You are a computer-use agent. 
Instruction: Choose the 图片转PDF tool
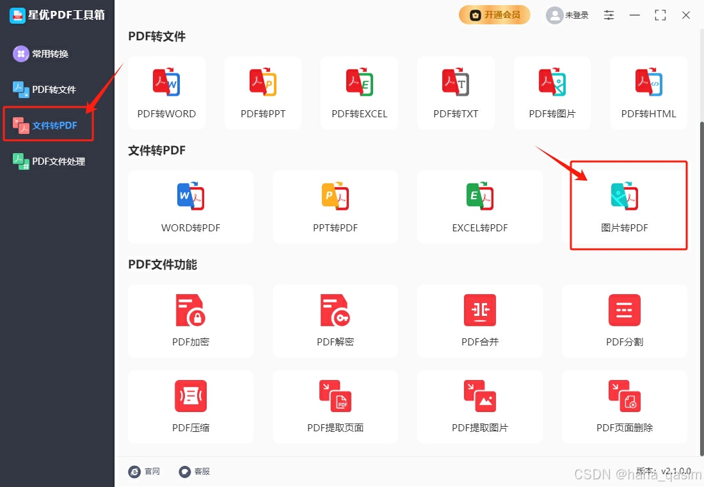pos(625,207)
